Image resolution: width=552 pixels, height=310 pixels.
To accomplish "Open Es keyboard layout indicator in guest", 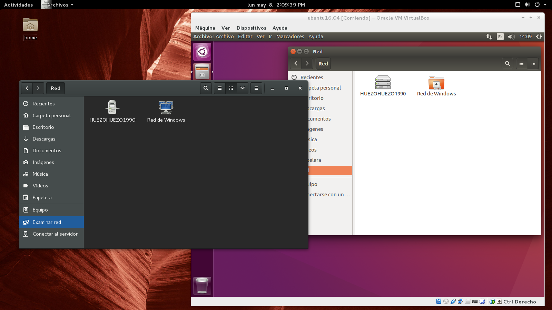I will pyautogui.click(x=500, y=37).
